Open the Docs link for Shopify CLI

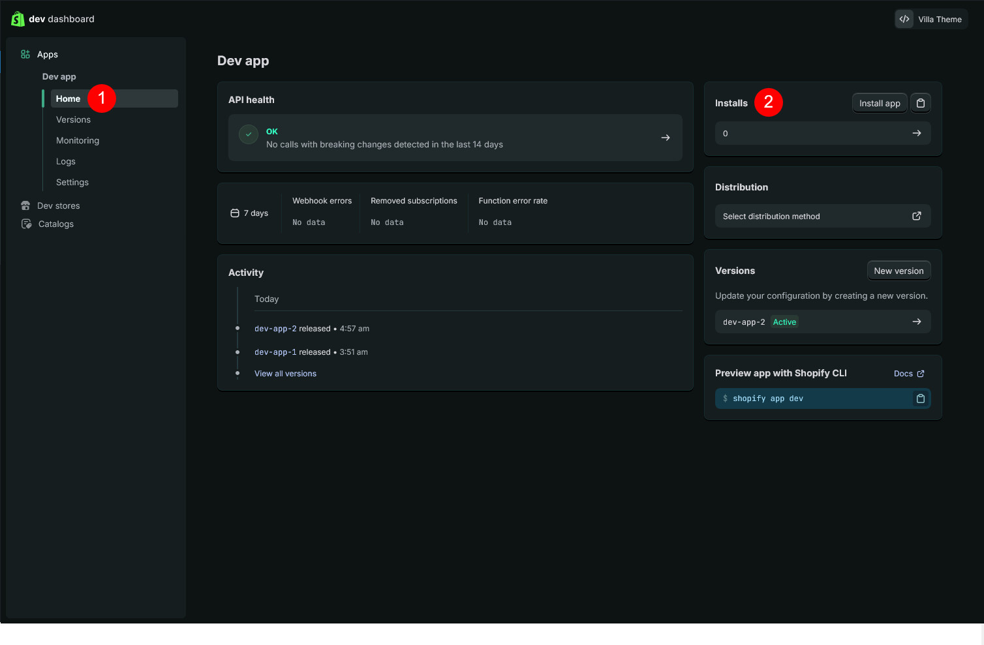coord(908,374)
